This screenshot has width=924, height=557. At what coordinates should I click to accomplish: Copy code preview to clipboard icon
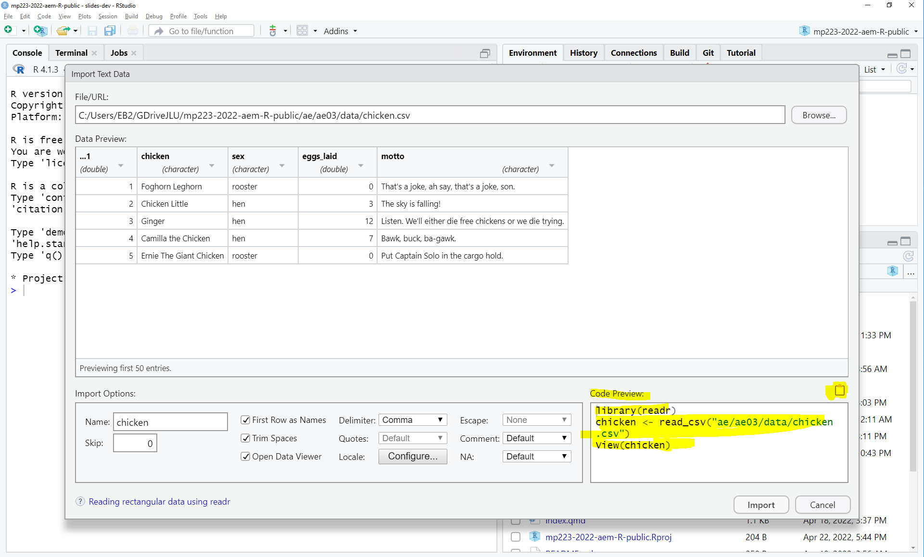pyautogui.click(x=839, y=390)
